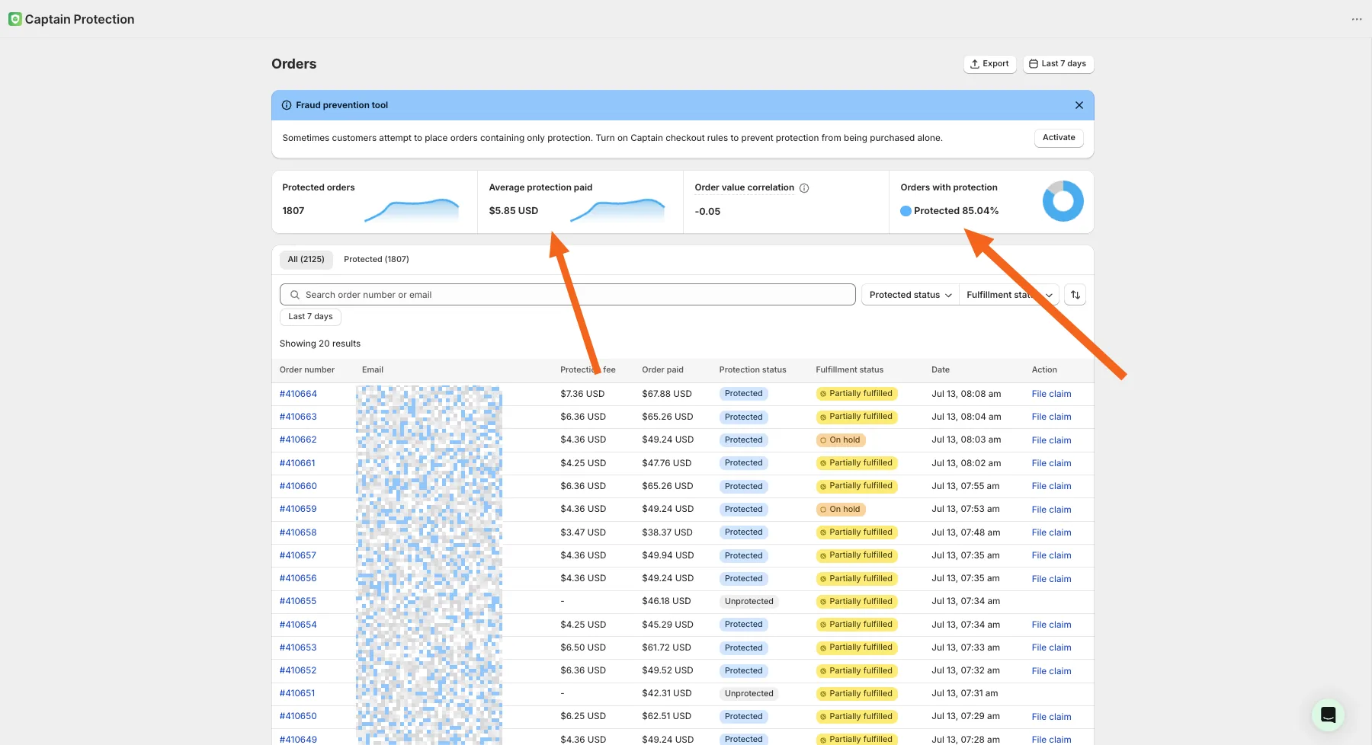Image resolution: width=1372 pixels, height=745 pixels.
Task: Open order #410651
Action: coord(297,693)
